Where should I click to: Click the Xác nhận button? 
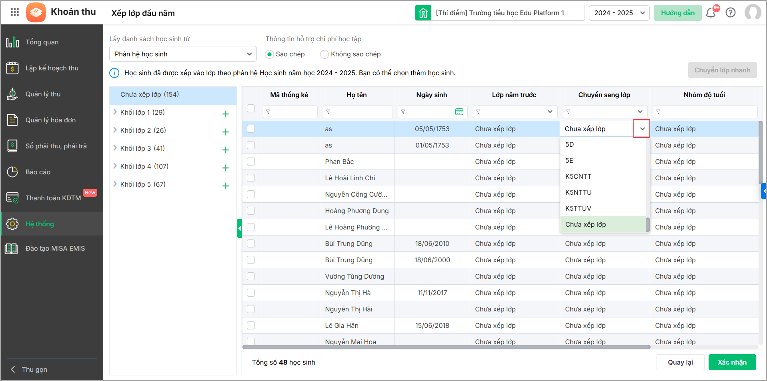click(732, 362)
